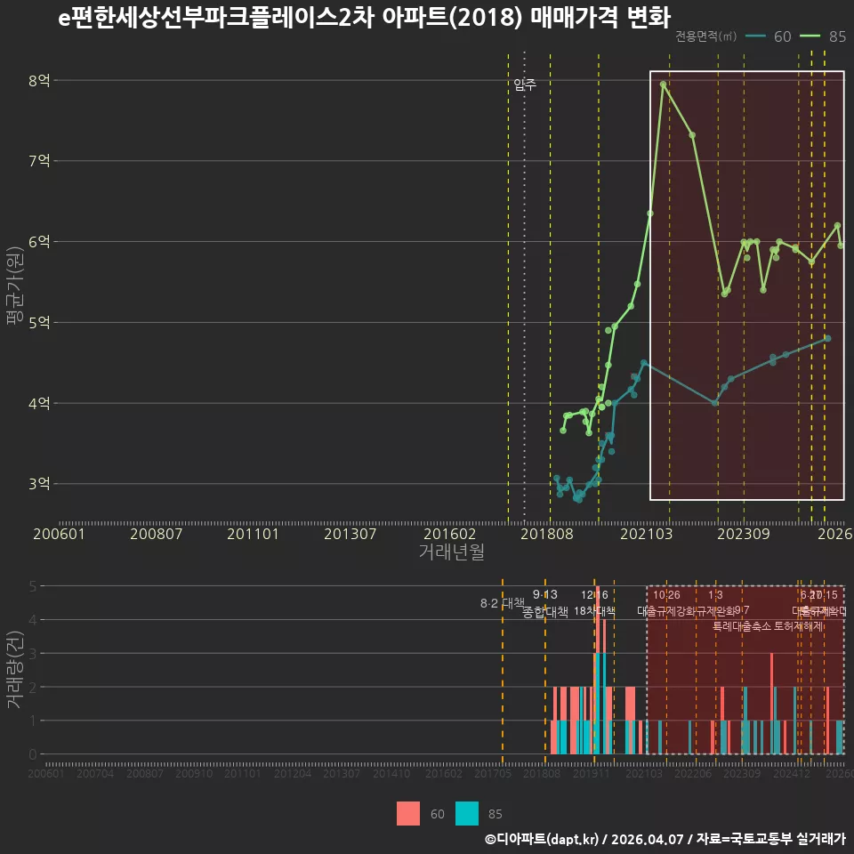Select the 85㎡ green line legend entry
Screen dimensions: 854x854
823,36
